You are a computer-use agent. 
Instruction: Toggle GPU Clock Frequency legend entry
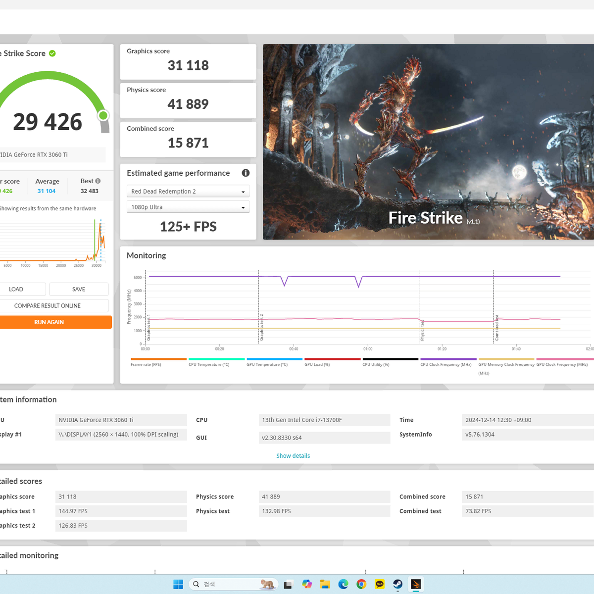564,362
